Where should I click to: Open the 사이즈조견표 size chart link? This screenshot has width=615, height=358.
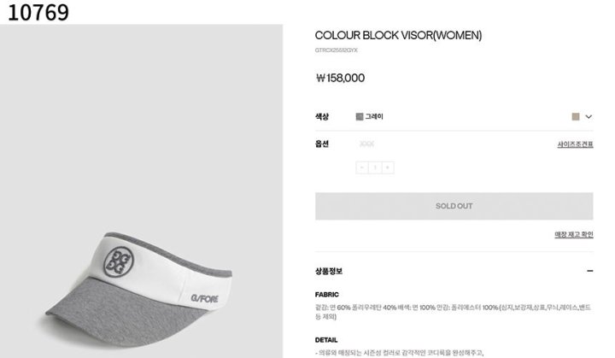[575, 144]
